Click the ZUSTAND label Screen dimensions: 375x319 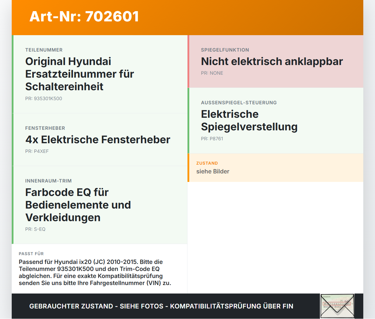207,163
